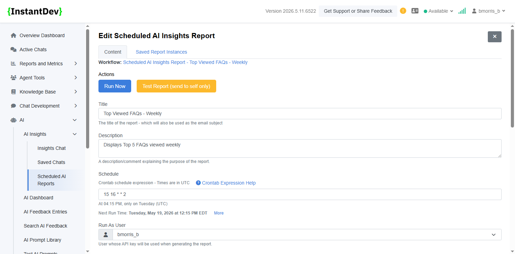Image resolution: width=515 pixels, height=254 pixels.
Task: Click the Active Chats speech bubbles icon
Action: 13,49
